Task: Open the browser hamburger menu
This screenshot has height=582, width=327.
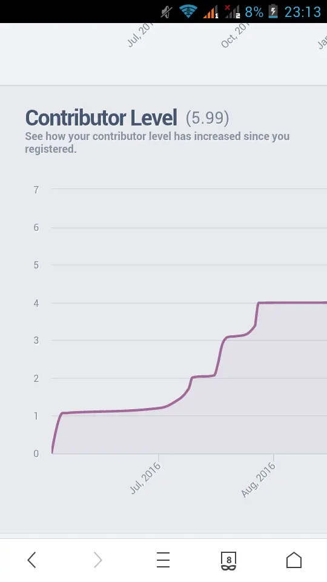Action: click(x=163, y=560)
